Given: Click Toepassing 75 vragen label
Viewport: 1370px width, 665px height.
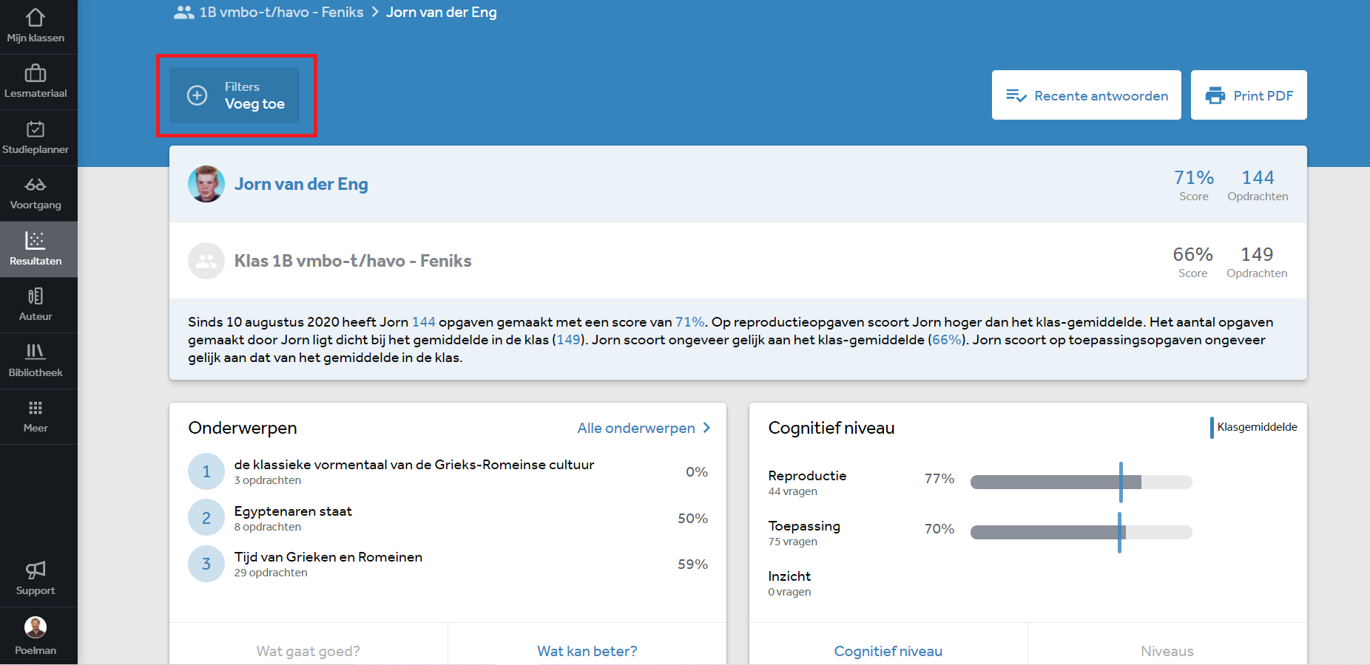Looking at the screenshot, I should click(804, 533).
